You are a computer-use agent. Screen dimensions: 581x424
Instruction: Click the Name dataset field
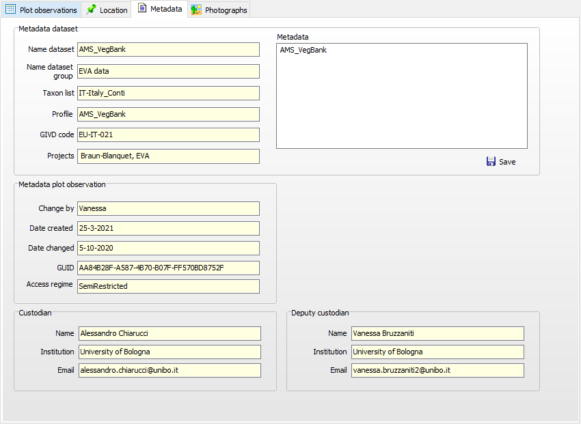pos(168,49)
